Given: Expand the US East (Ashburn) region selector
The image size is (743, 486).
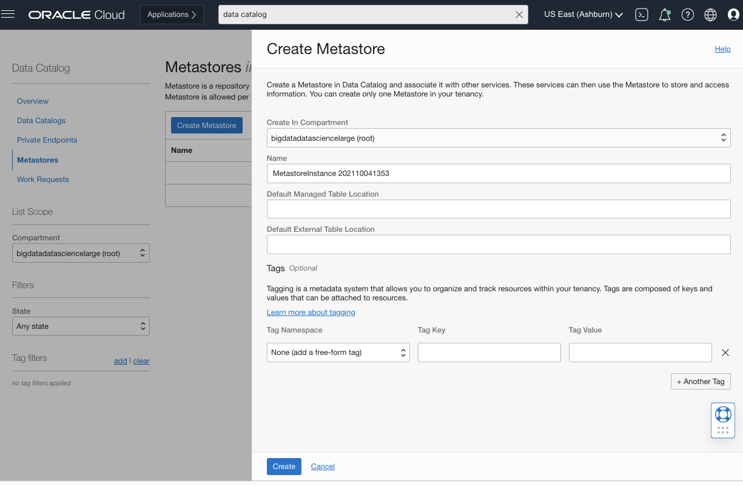Looking at the screenshot, I should click(x=582, y=14).
